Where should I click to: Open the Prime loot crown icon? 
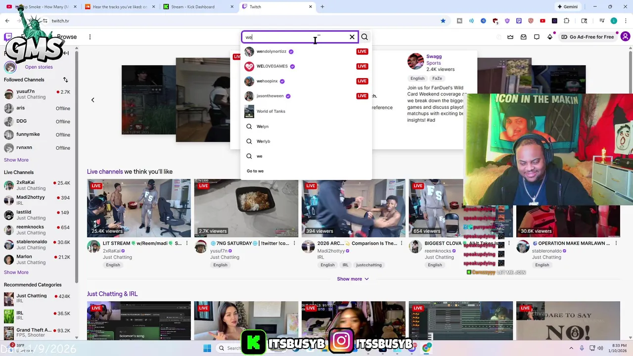[510, 37]
